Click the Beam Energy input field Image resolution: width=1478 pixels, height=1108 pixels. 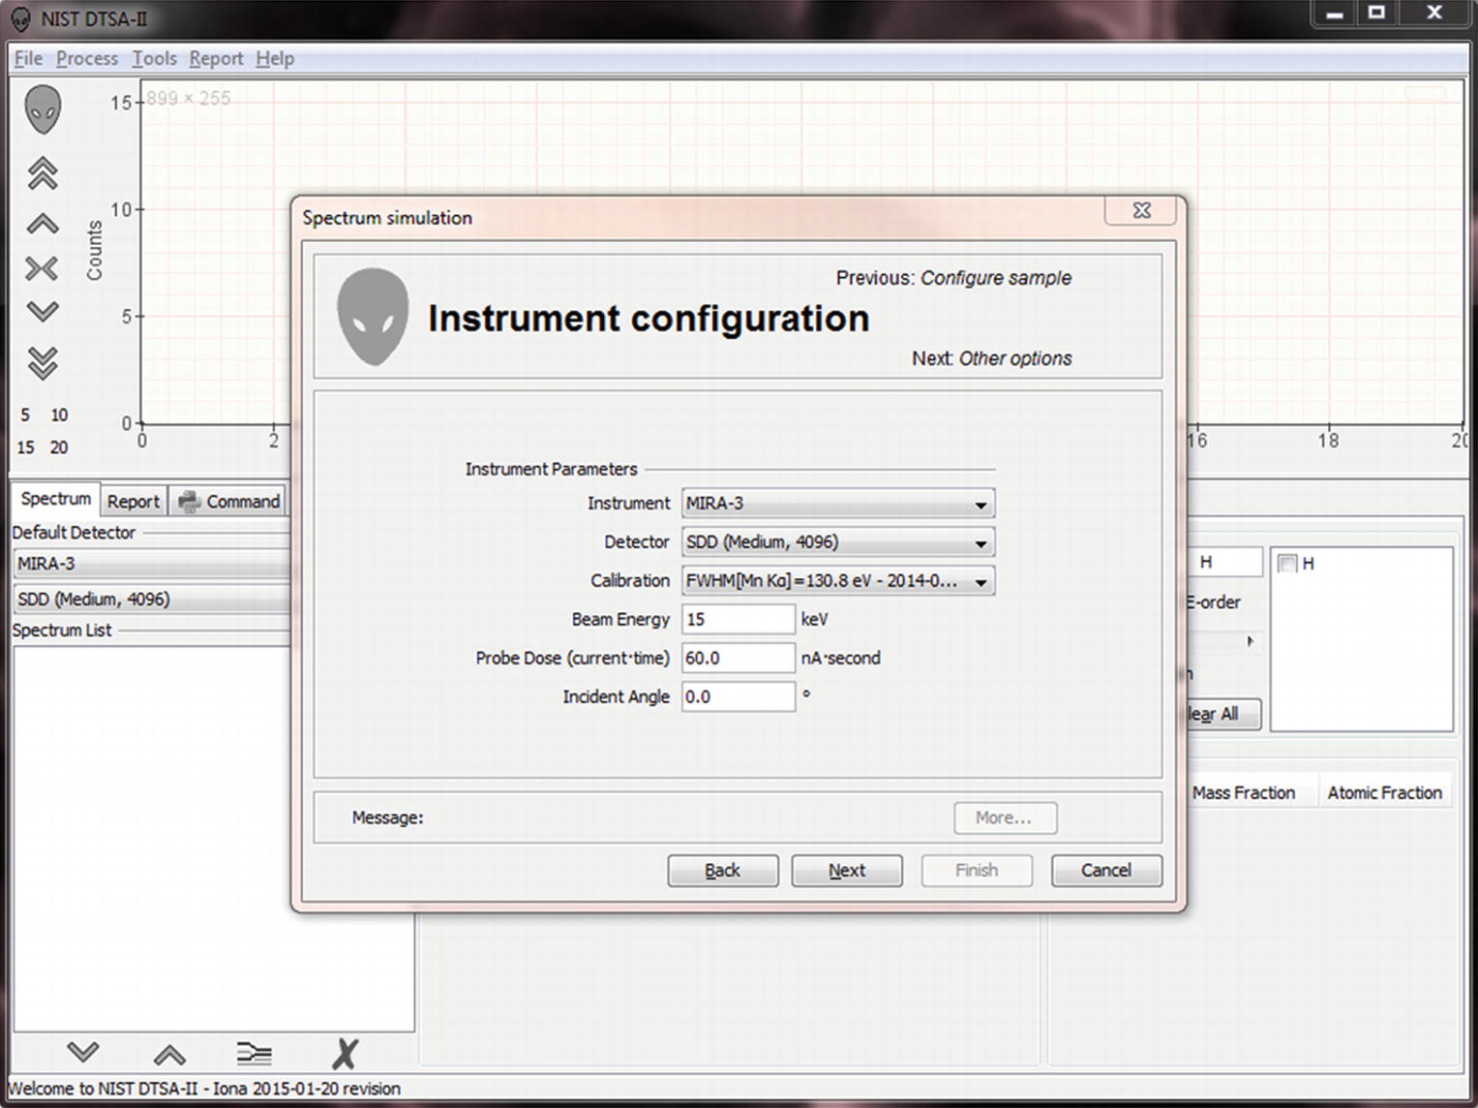739,619
